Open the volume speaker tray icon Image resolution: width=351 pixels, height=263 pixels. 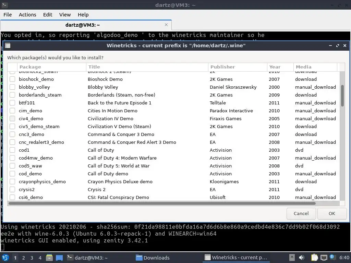coord(302,258)
